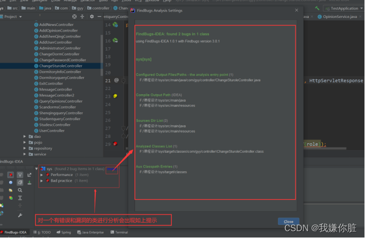Toggle the code preview icon in FindBugs panel

[20, 182]
